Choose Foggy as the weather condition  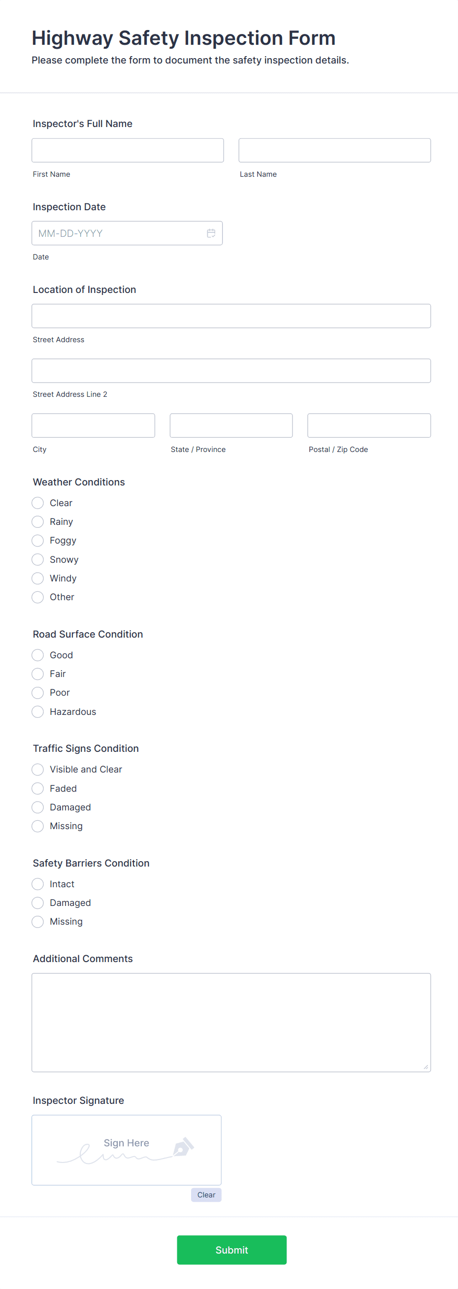(37, 541)
